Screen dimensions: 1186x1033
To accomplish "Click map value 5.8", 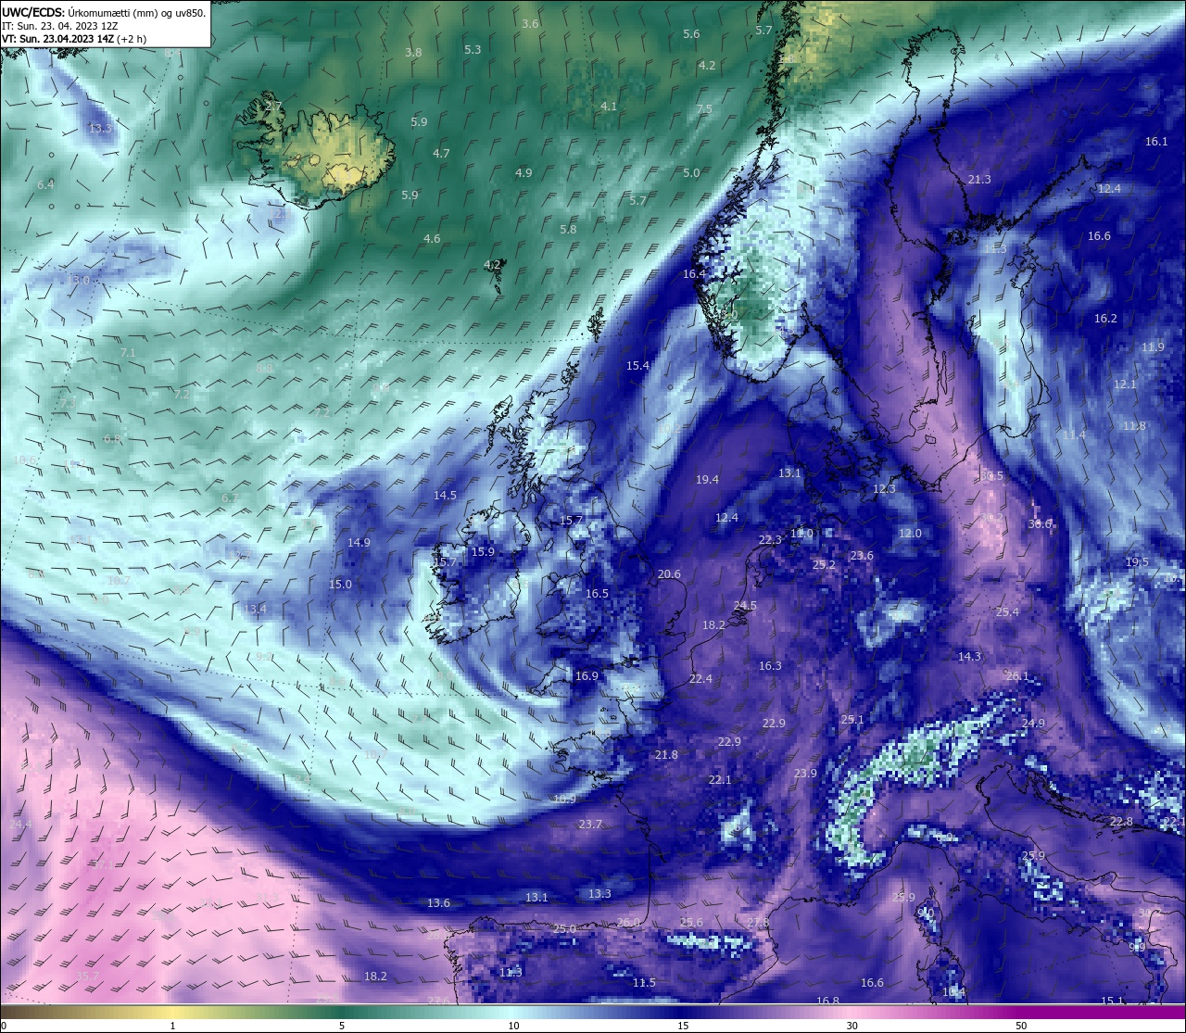I will 568,229.
